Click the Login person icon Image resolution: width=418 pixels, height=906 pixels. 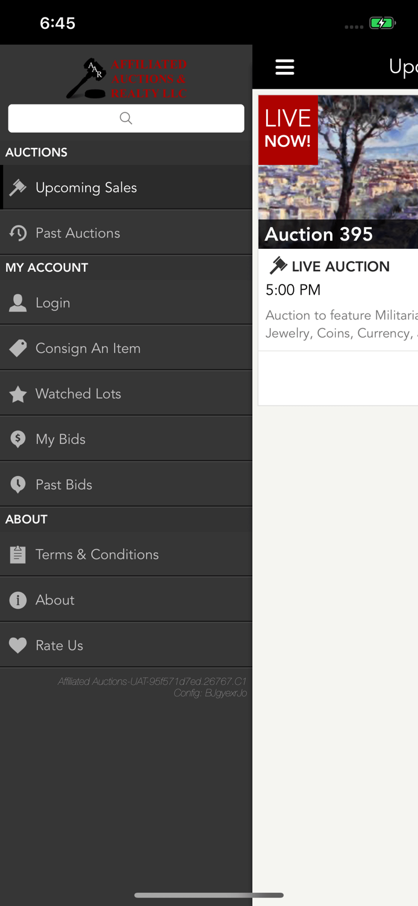click(x=18, y=302)
